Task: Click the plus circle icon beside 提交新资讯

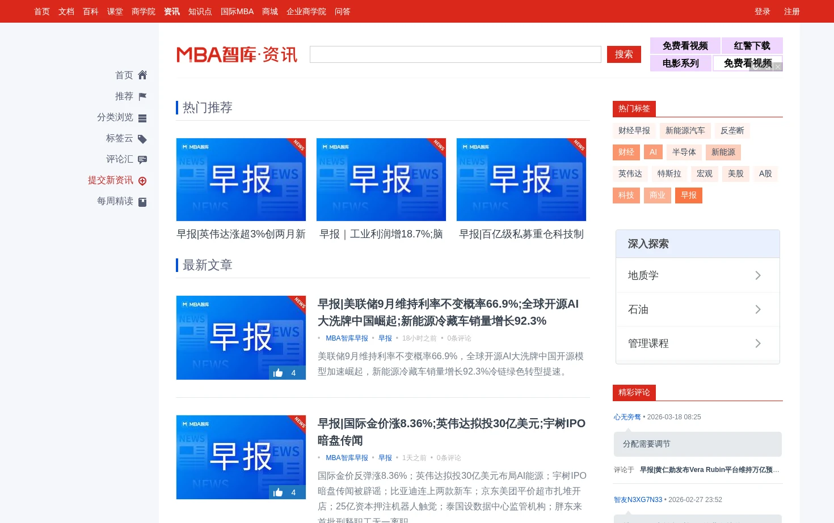Action: coord(142,181)
